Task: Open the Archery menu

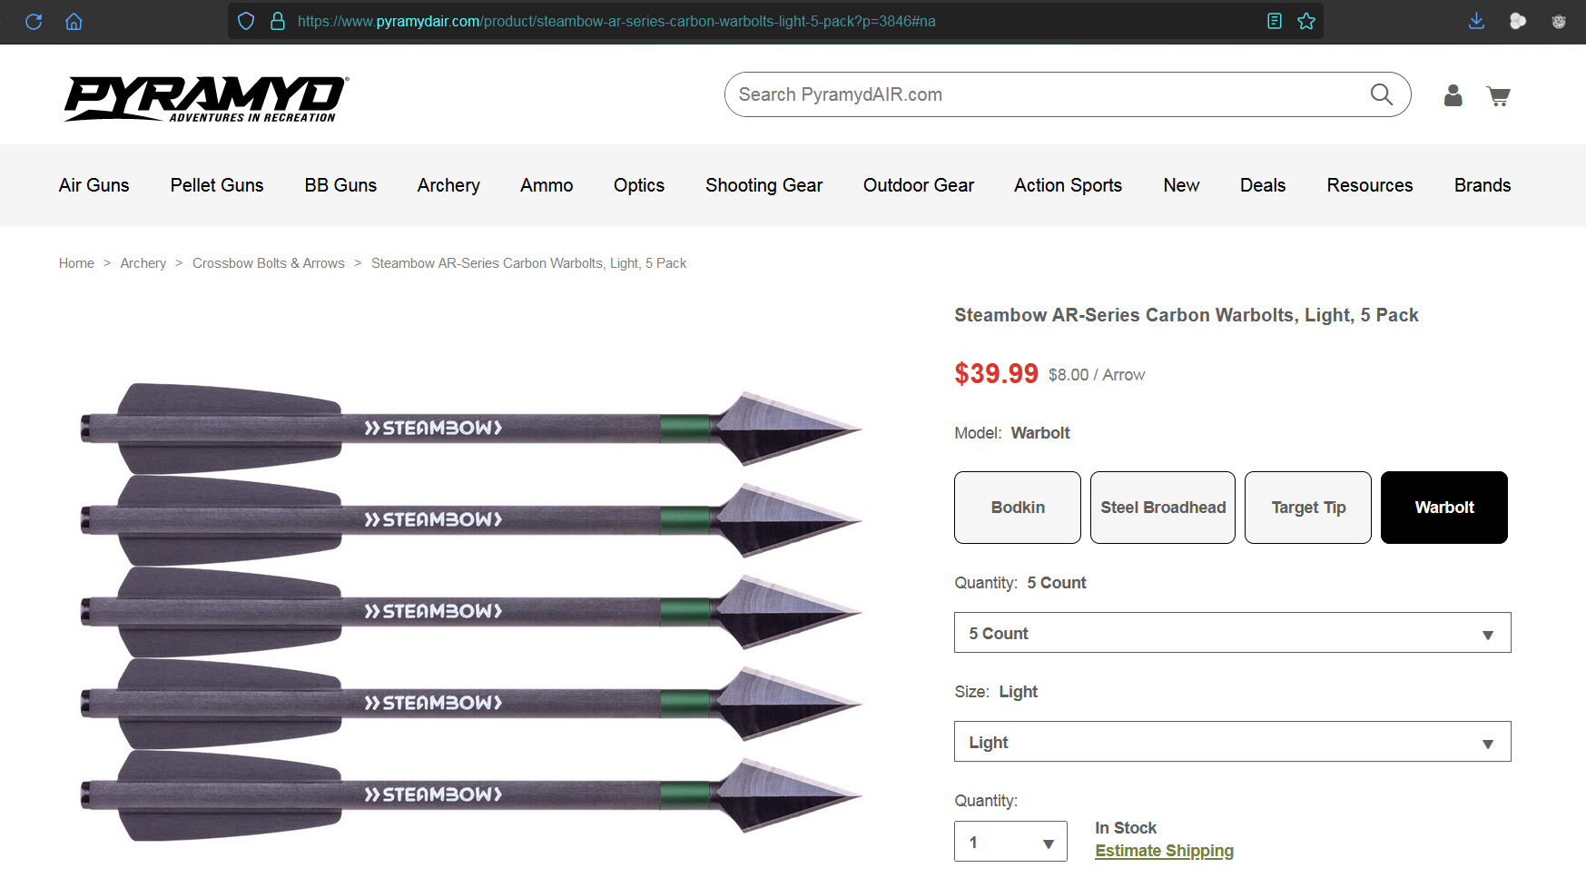Action: pos(448,185)
